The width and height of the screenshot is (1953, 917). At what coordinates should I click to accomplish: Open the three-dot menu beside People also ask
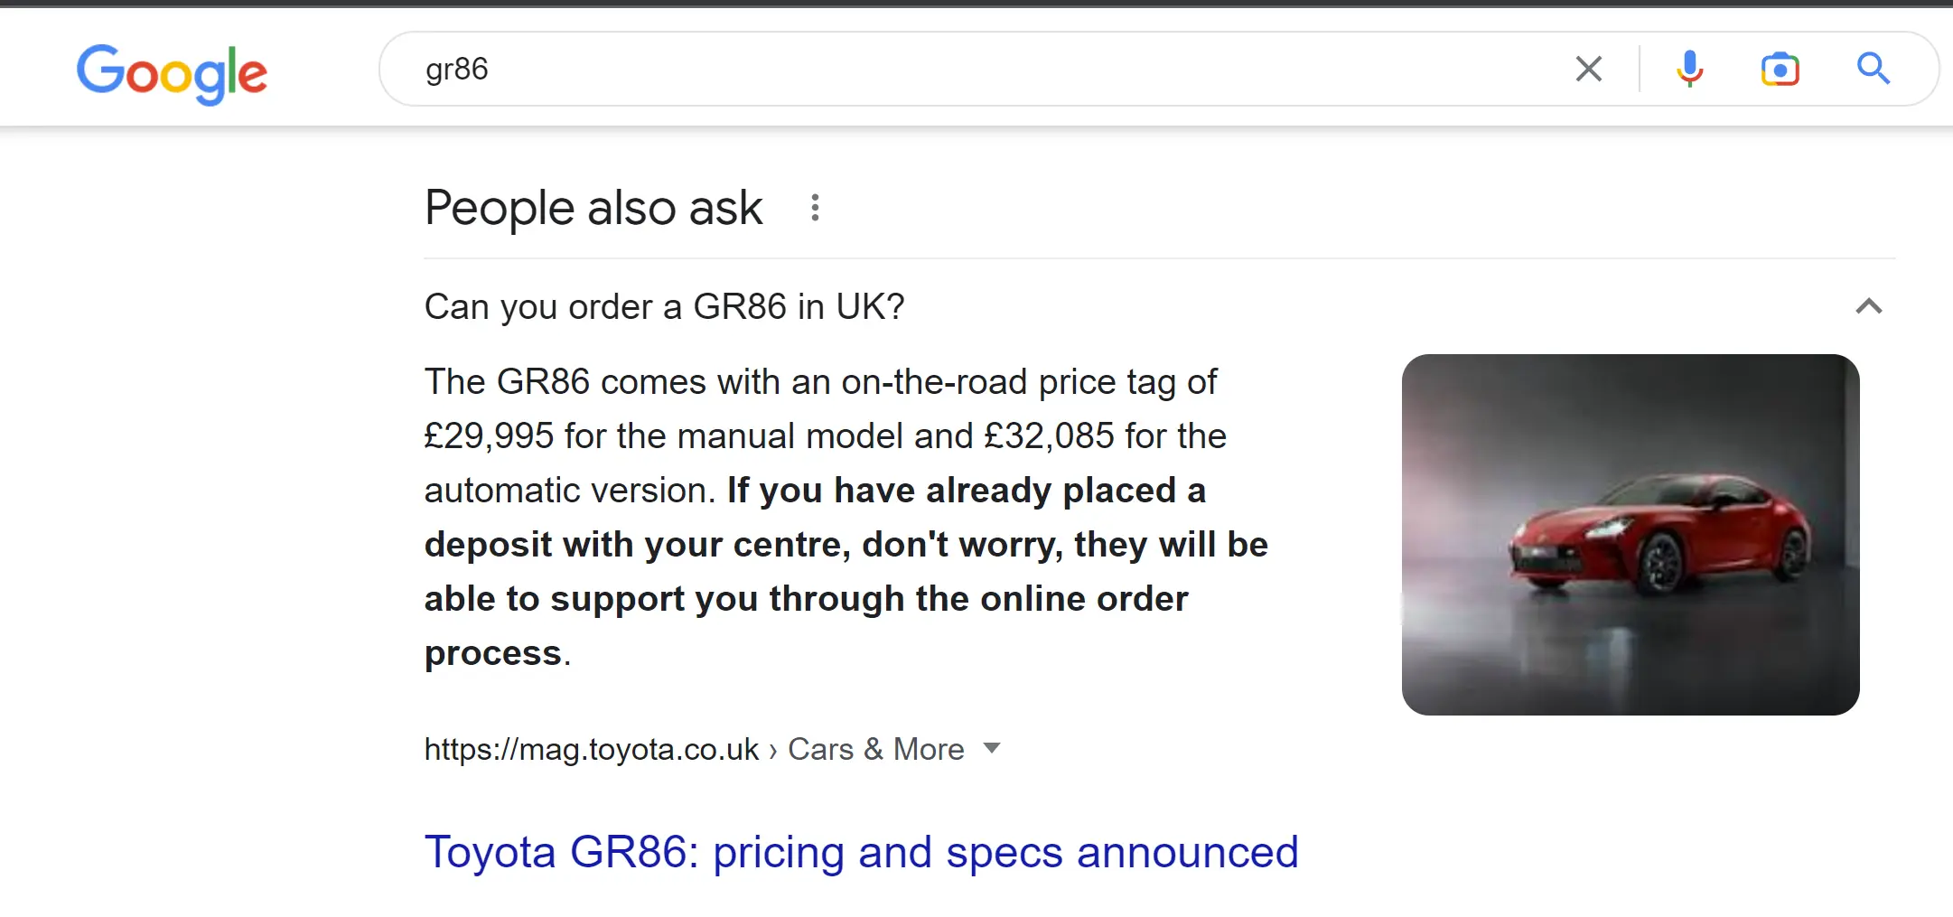[815, 208]
